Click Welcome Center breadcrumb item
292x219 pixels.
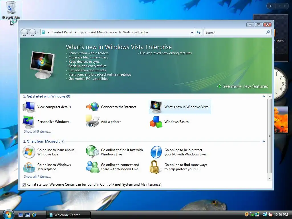136,32
